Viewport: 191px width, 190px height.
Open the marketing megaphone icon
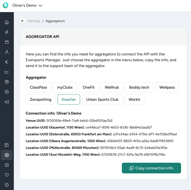click(x=7, y=102)
